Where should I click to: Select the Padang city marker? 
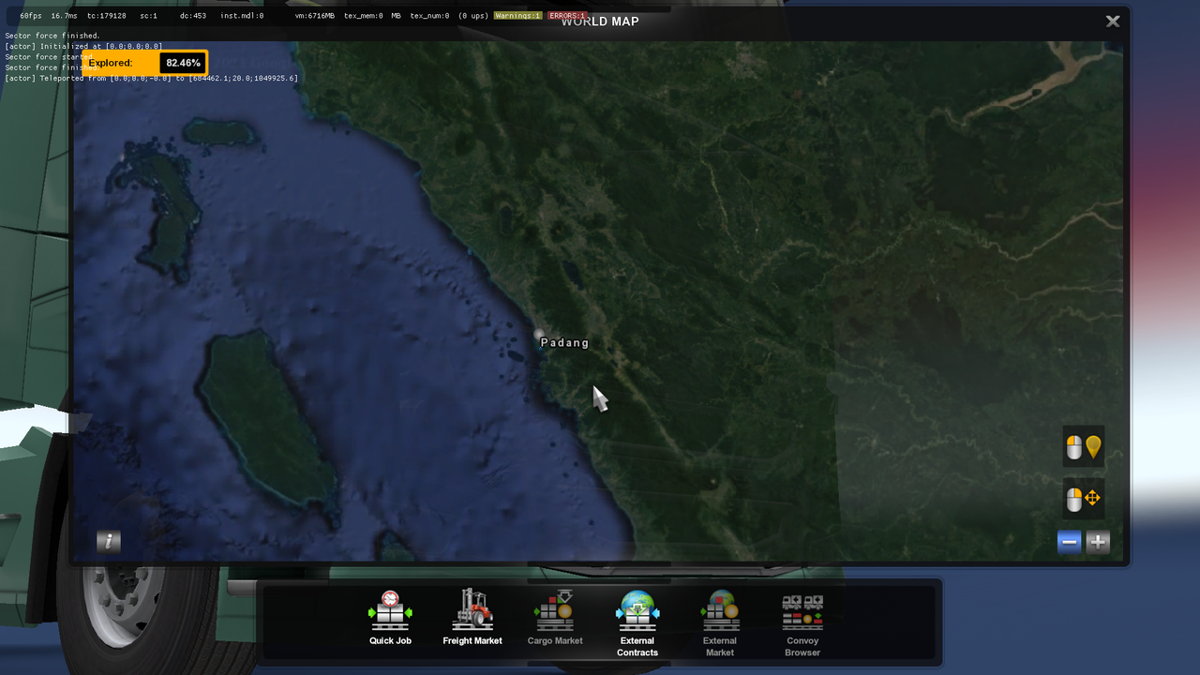(x=539, y=334)
